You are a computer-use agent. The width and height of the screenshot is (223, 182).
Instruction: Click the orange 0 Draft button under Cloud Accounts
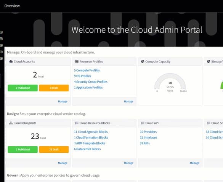54,88
